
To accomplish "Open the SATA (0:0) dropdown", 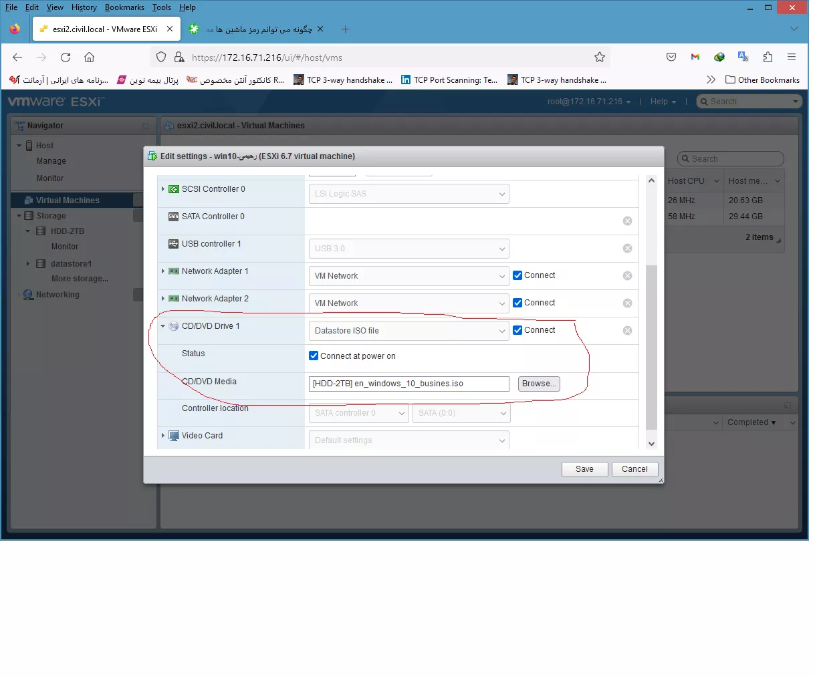I will coord(461,413).
